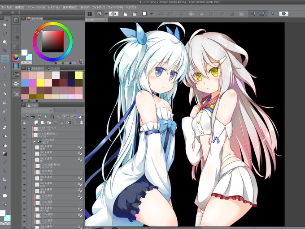This screenshot has height=229, width=305.
Task: Hide the サイド髪 layer
Action: (24, 209)
